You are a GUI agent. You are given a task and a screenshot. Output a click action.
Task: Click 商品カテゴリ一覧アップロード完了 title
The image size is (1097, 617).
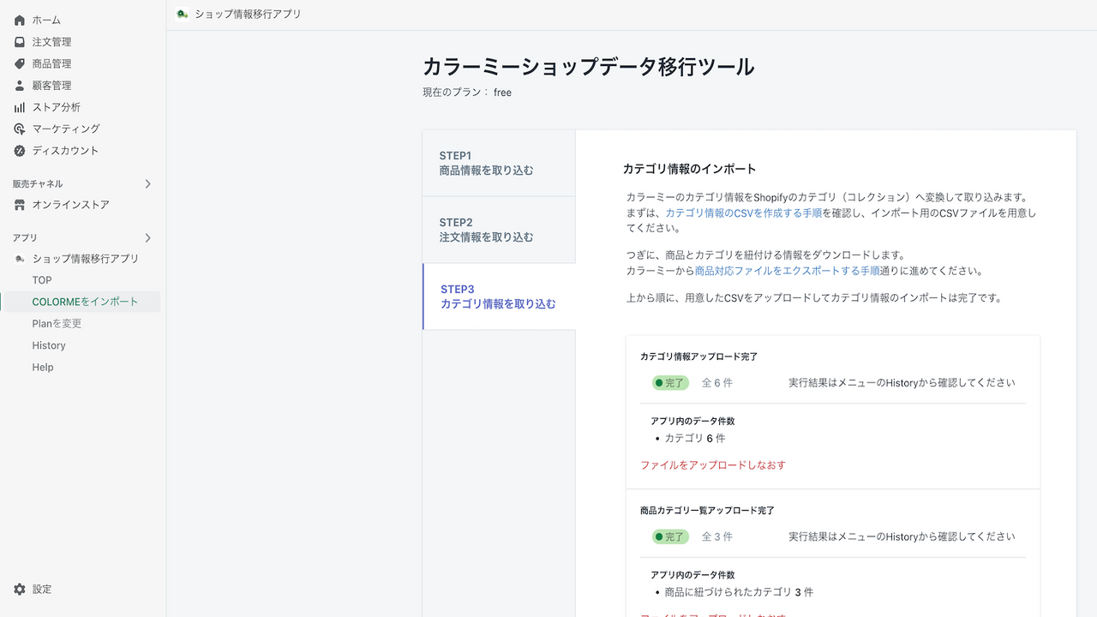(x=707, y=511)
